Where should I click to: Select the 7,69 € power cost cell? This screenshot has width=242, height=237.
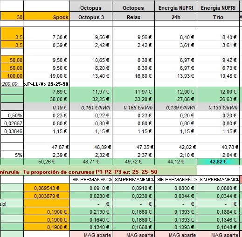click(47, 91)
